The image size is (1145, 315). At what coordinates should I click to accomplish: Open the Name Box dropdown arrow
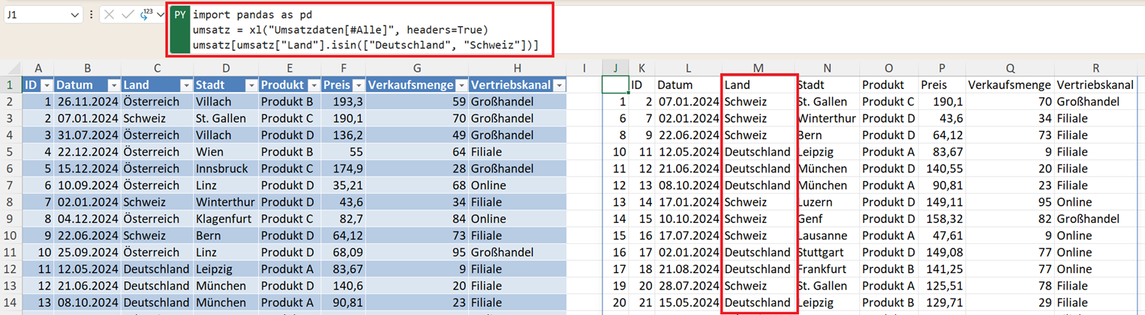(x=74, y=15)
